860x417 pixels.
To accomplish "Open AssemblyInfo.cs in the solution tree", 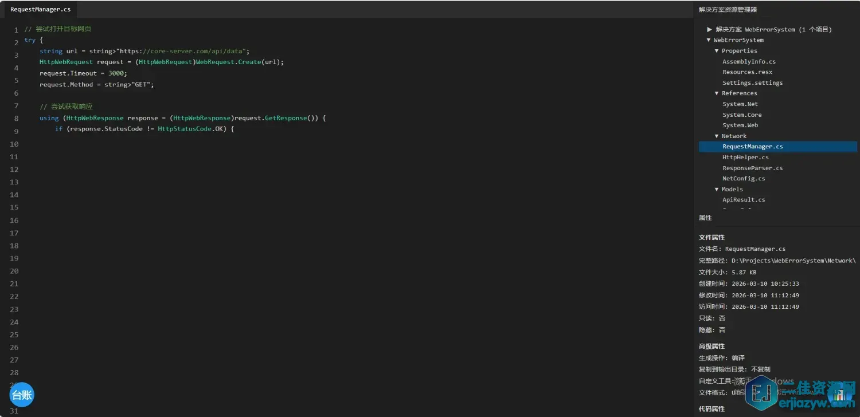I will [x=749, y=61].
